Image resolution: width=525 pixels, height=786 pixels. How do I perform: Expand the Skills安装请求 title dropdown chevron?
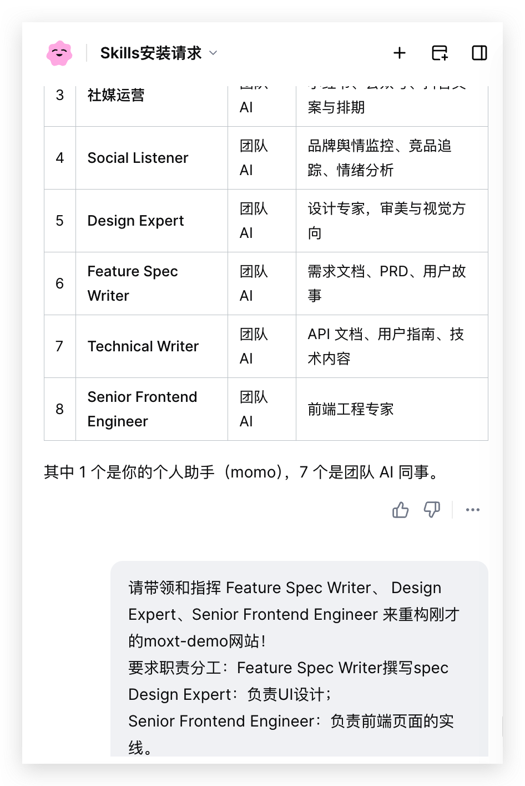[213, 53]
